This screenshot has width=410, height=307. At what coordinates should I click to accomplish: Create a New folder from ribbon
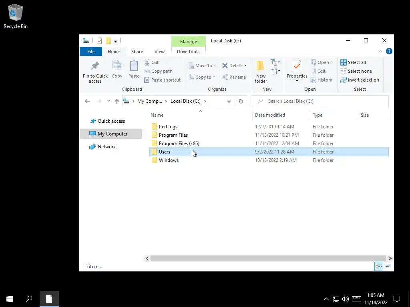click(x=261, y=72)
